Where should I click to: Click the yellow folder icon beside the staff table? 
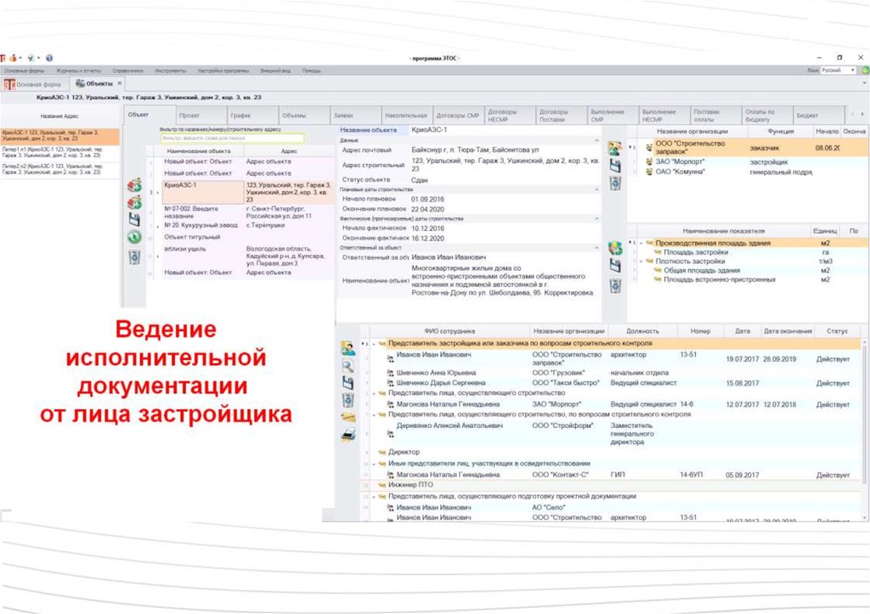[347, 417]
